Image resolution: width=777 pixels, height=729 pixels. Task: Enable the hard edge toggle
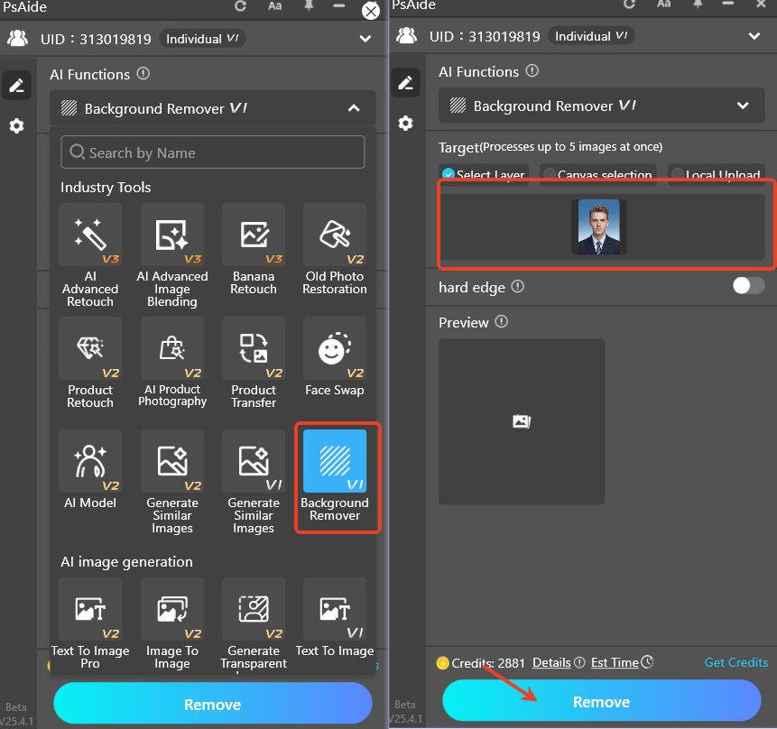[x=747, y=286]
